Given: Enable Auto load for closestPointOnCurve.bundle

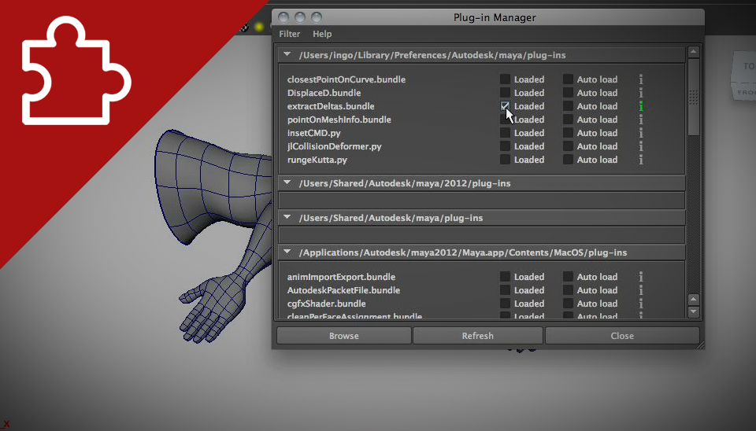Looking at the screenshot, I should click(x=568, y=79).
